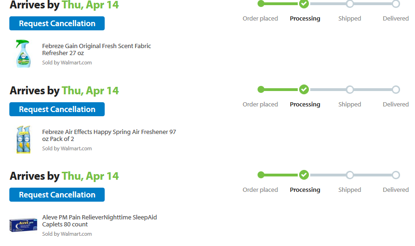Click Delivered step circle on Febreze Gain tracker
Screen dimensions: 415x246
point(396,4)
